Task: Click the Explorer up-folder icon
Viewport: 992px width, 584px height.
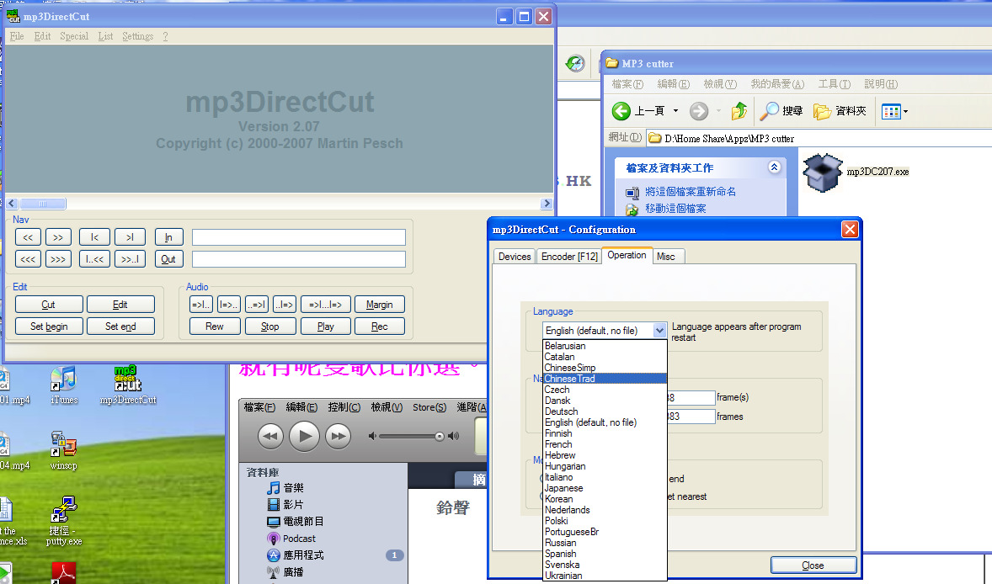Action: click(739, 111)
